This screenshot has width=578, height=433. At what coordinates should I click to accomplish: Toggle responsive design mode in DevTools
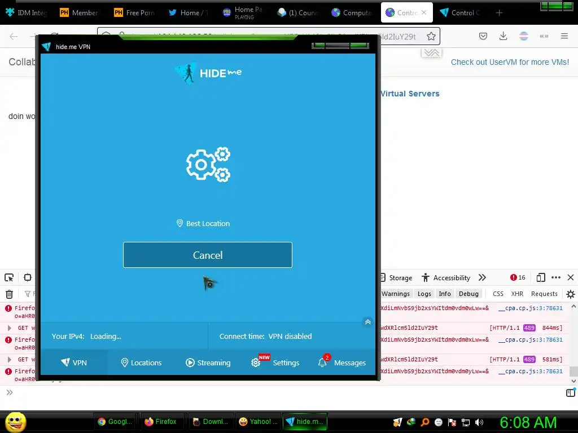coord(541,277)
